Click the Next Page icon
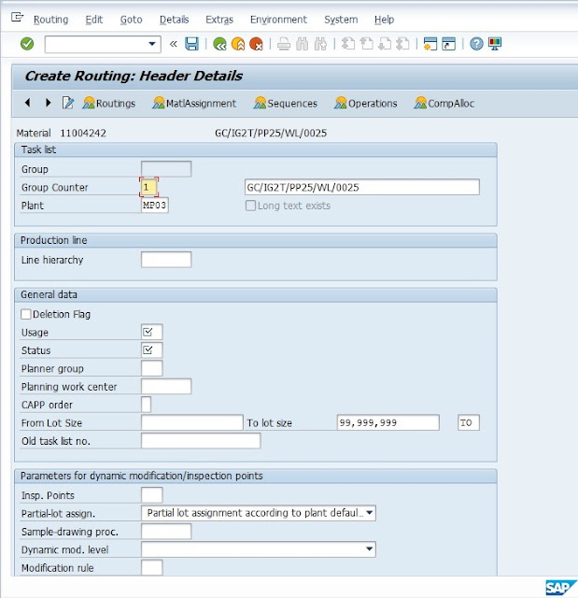 385,44
